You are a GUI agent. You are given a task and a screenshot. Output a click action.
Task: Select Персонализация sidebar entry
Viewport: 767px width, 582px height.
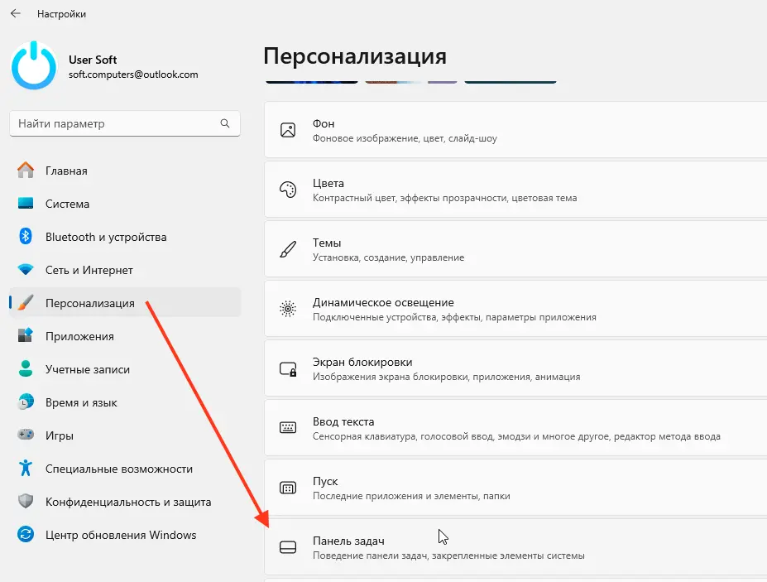pyautogui.click(x=125, y=302)
